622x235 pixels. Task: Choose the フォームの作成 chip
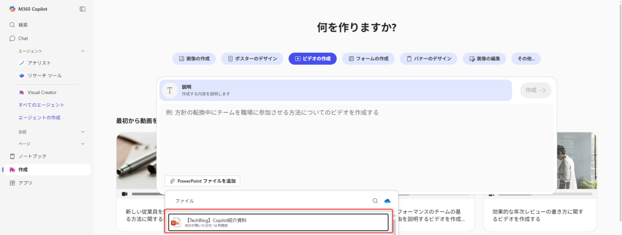click(368, 58)
